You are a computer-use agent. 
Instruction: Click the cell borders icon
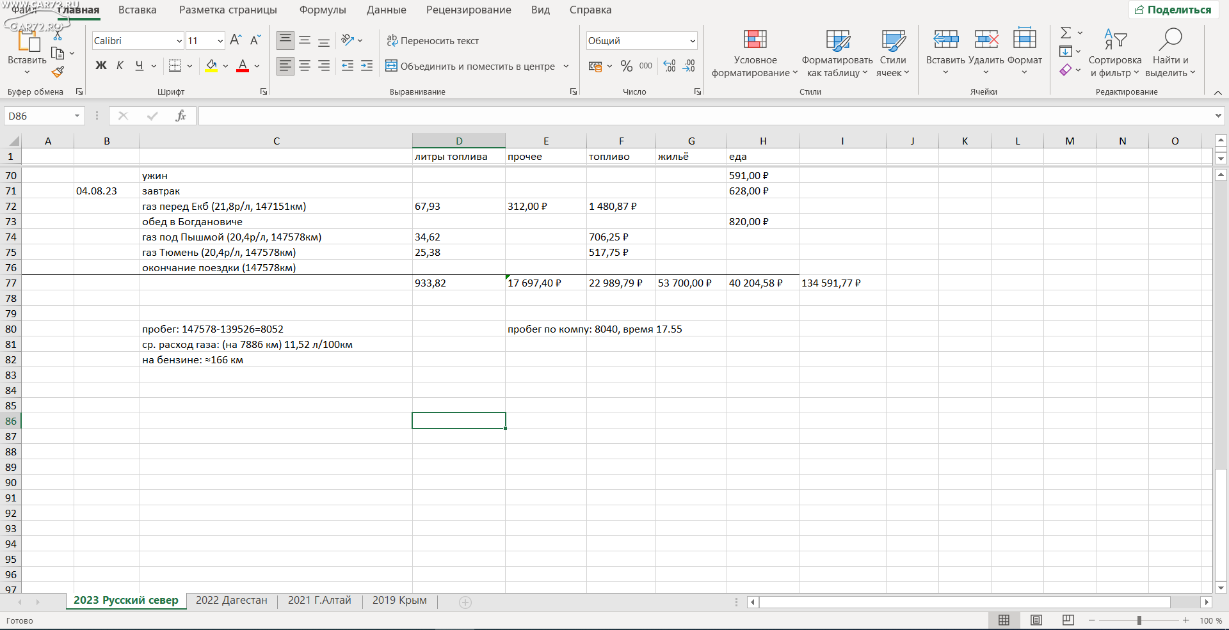tap(175, 66)
